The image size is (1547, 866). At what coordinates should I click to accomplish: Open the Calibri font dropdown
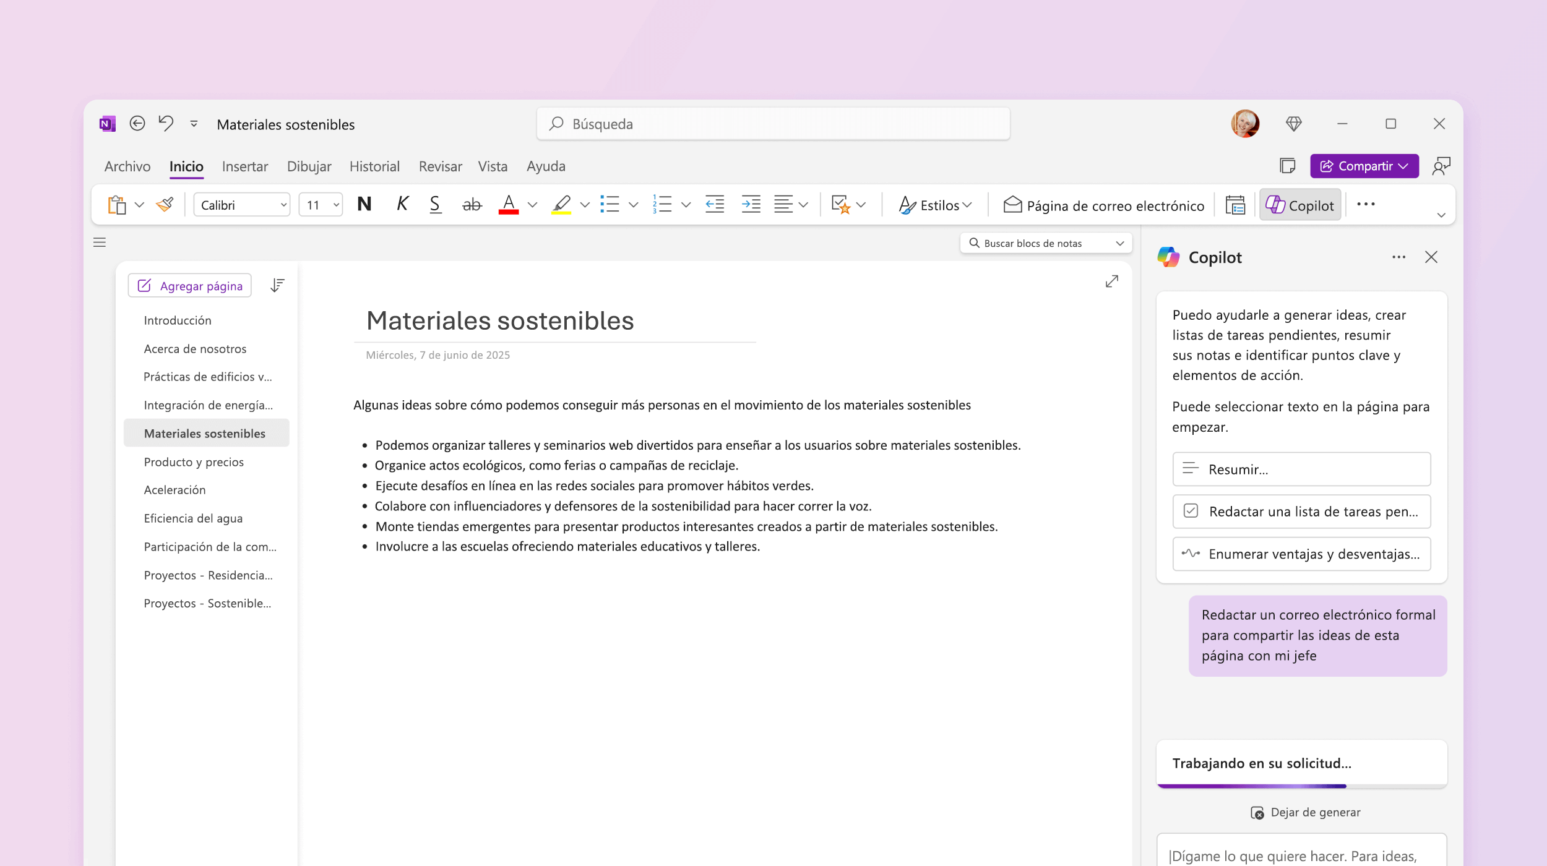pyautogui.click(x=242, y=205)
